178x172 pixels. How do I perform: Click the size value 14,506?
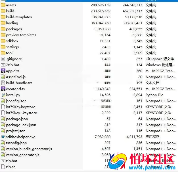[x=105, y=95]
